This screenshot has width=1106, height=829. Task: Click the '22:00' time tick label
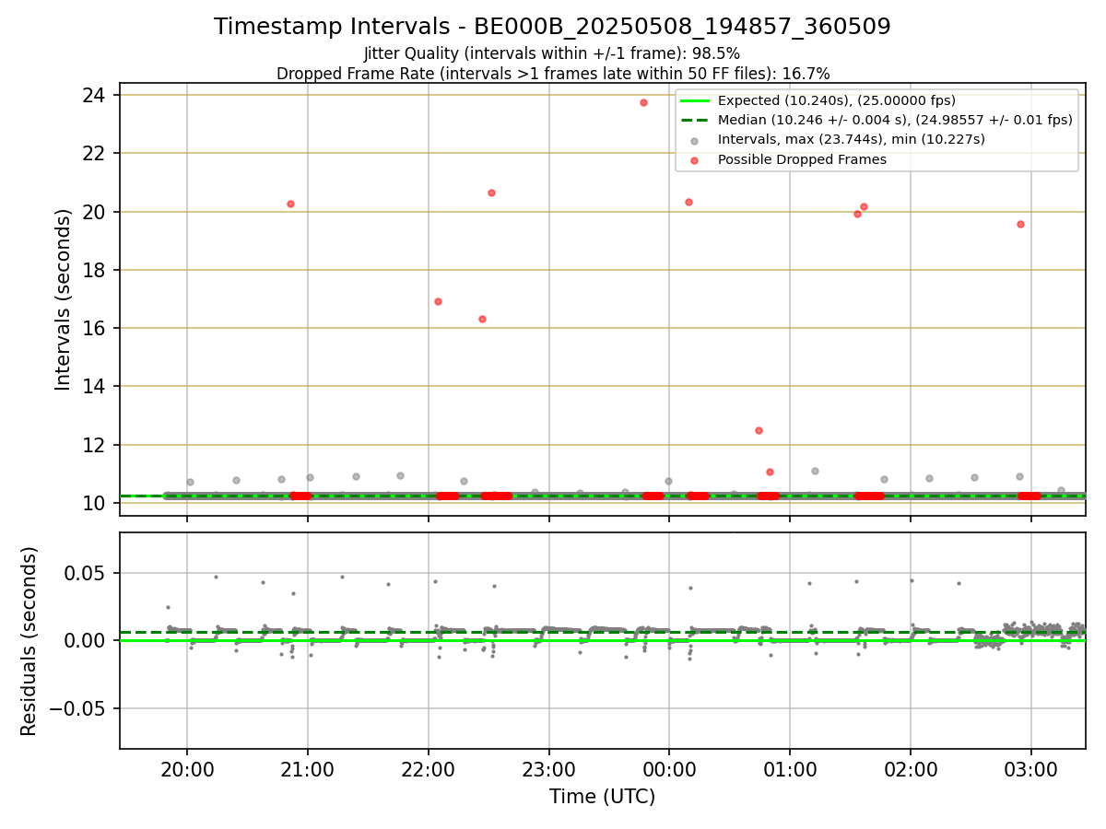pos(428,771)
